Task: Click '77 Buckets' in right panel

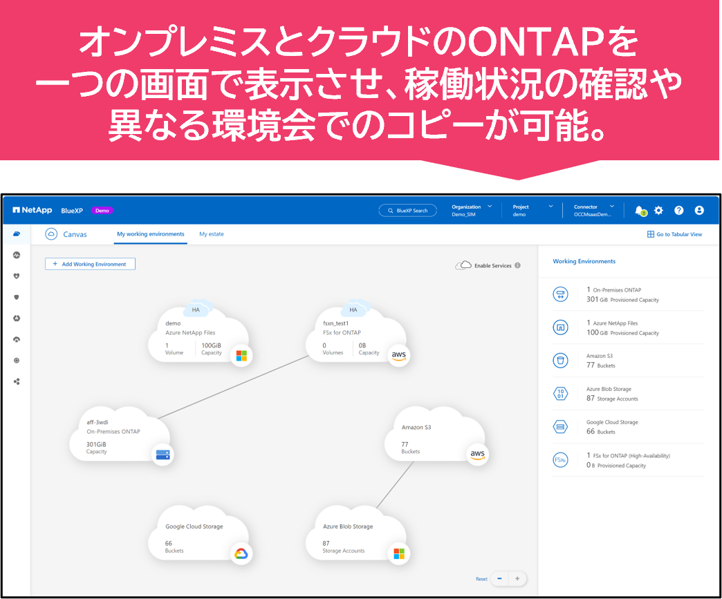Action: 600,365
